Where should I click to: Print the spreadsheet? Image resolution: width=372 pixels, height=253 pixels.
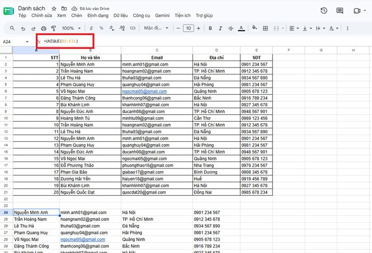pos(44,29)
